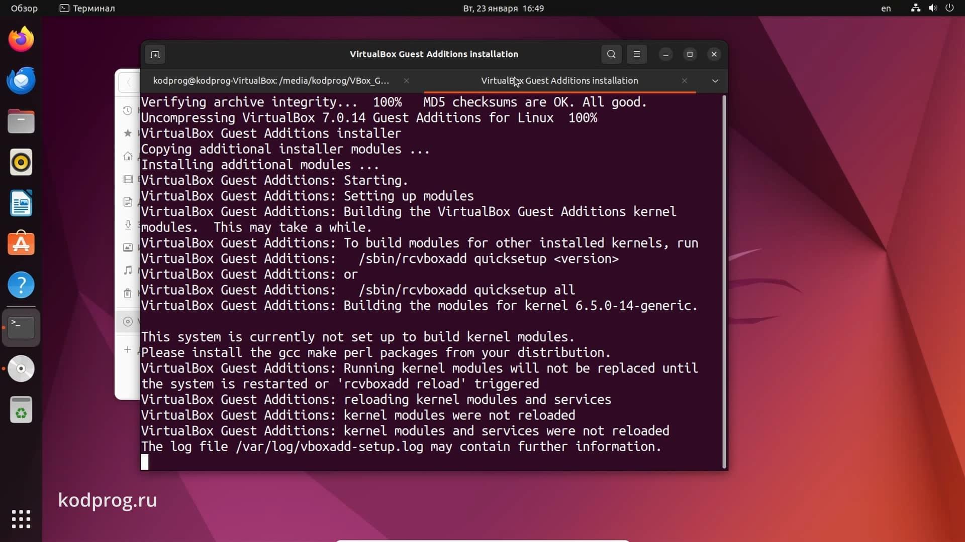Click 'MD5 checksums are OK' text
The image size is (965, 542).
[x=499, y=102]
